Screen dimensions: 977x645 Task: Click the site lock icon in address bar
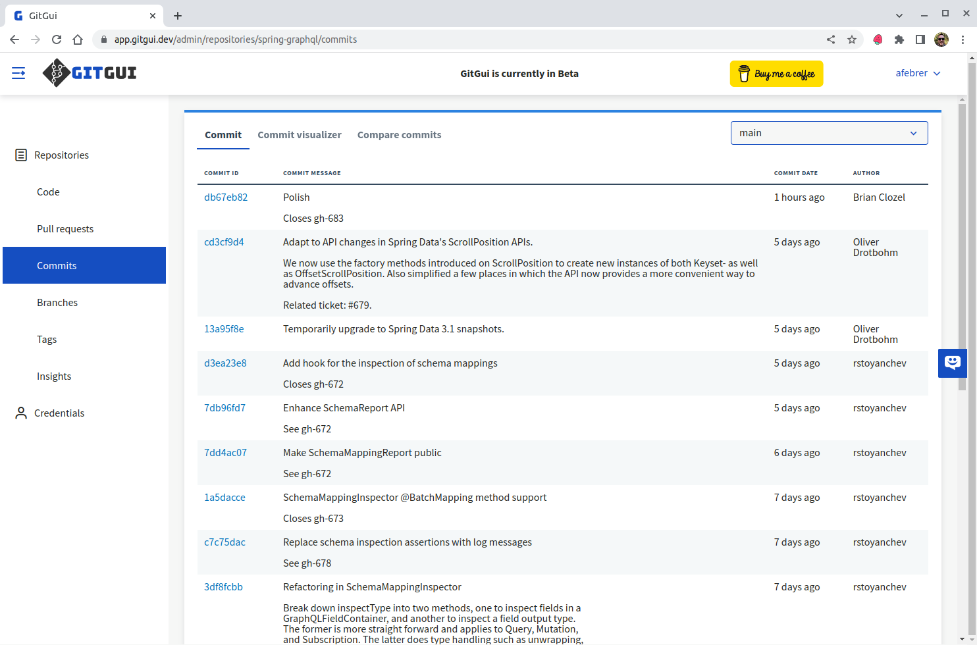103,39
